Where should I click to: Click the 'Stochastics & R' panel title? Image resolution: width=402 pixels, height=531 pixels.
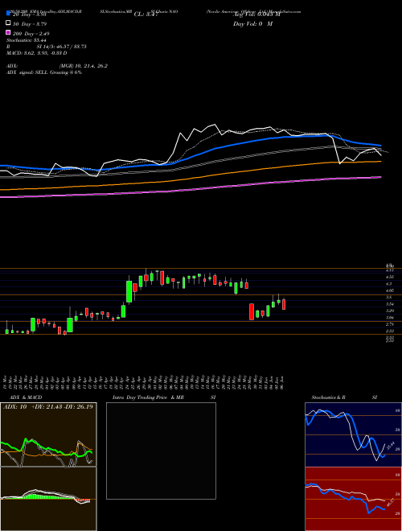pos(328,397)
